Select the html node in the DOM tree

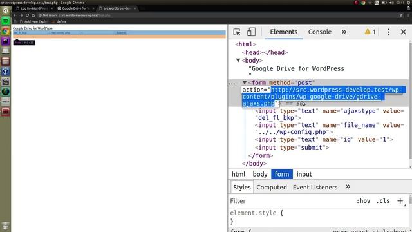coord(246,44)
